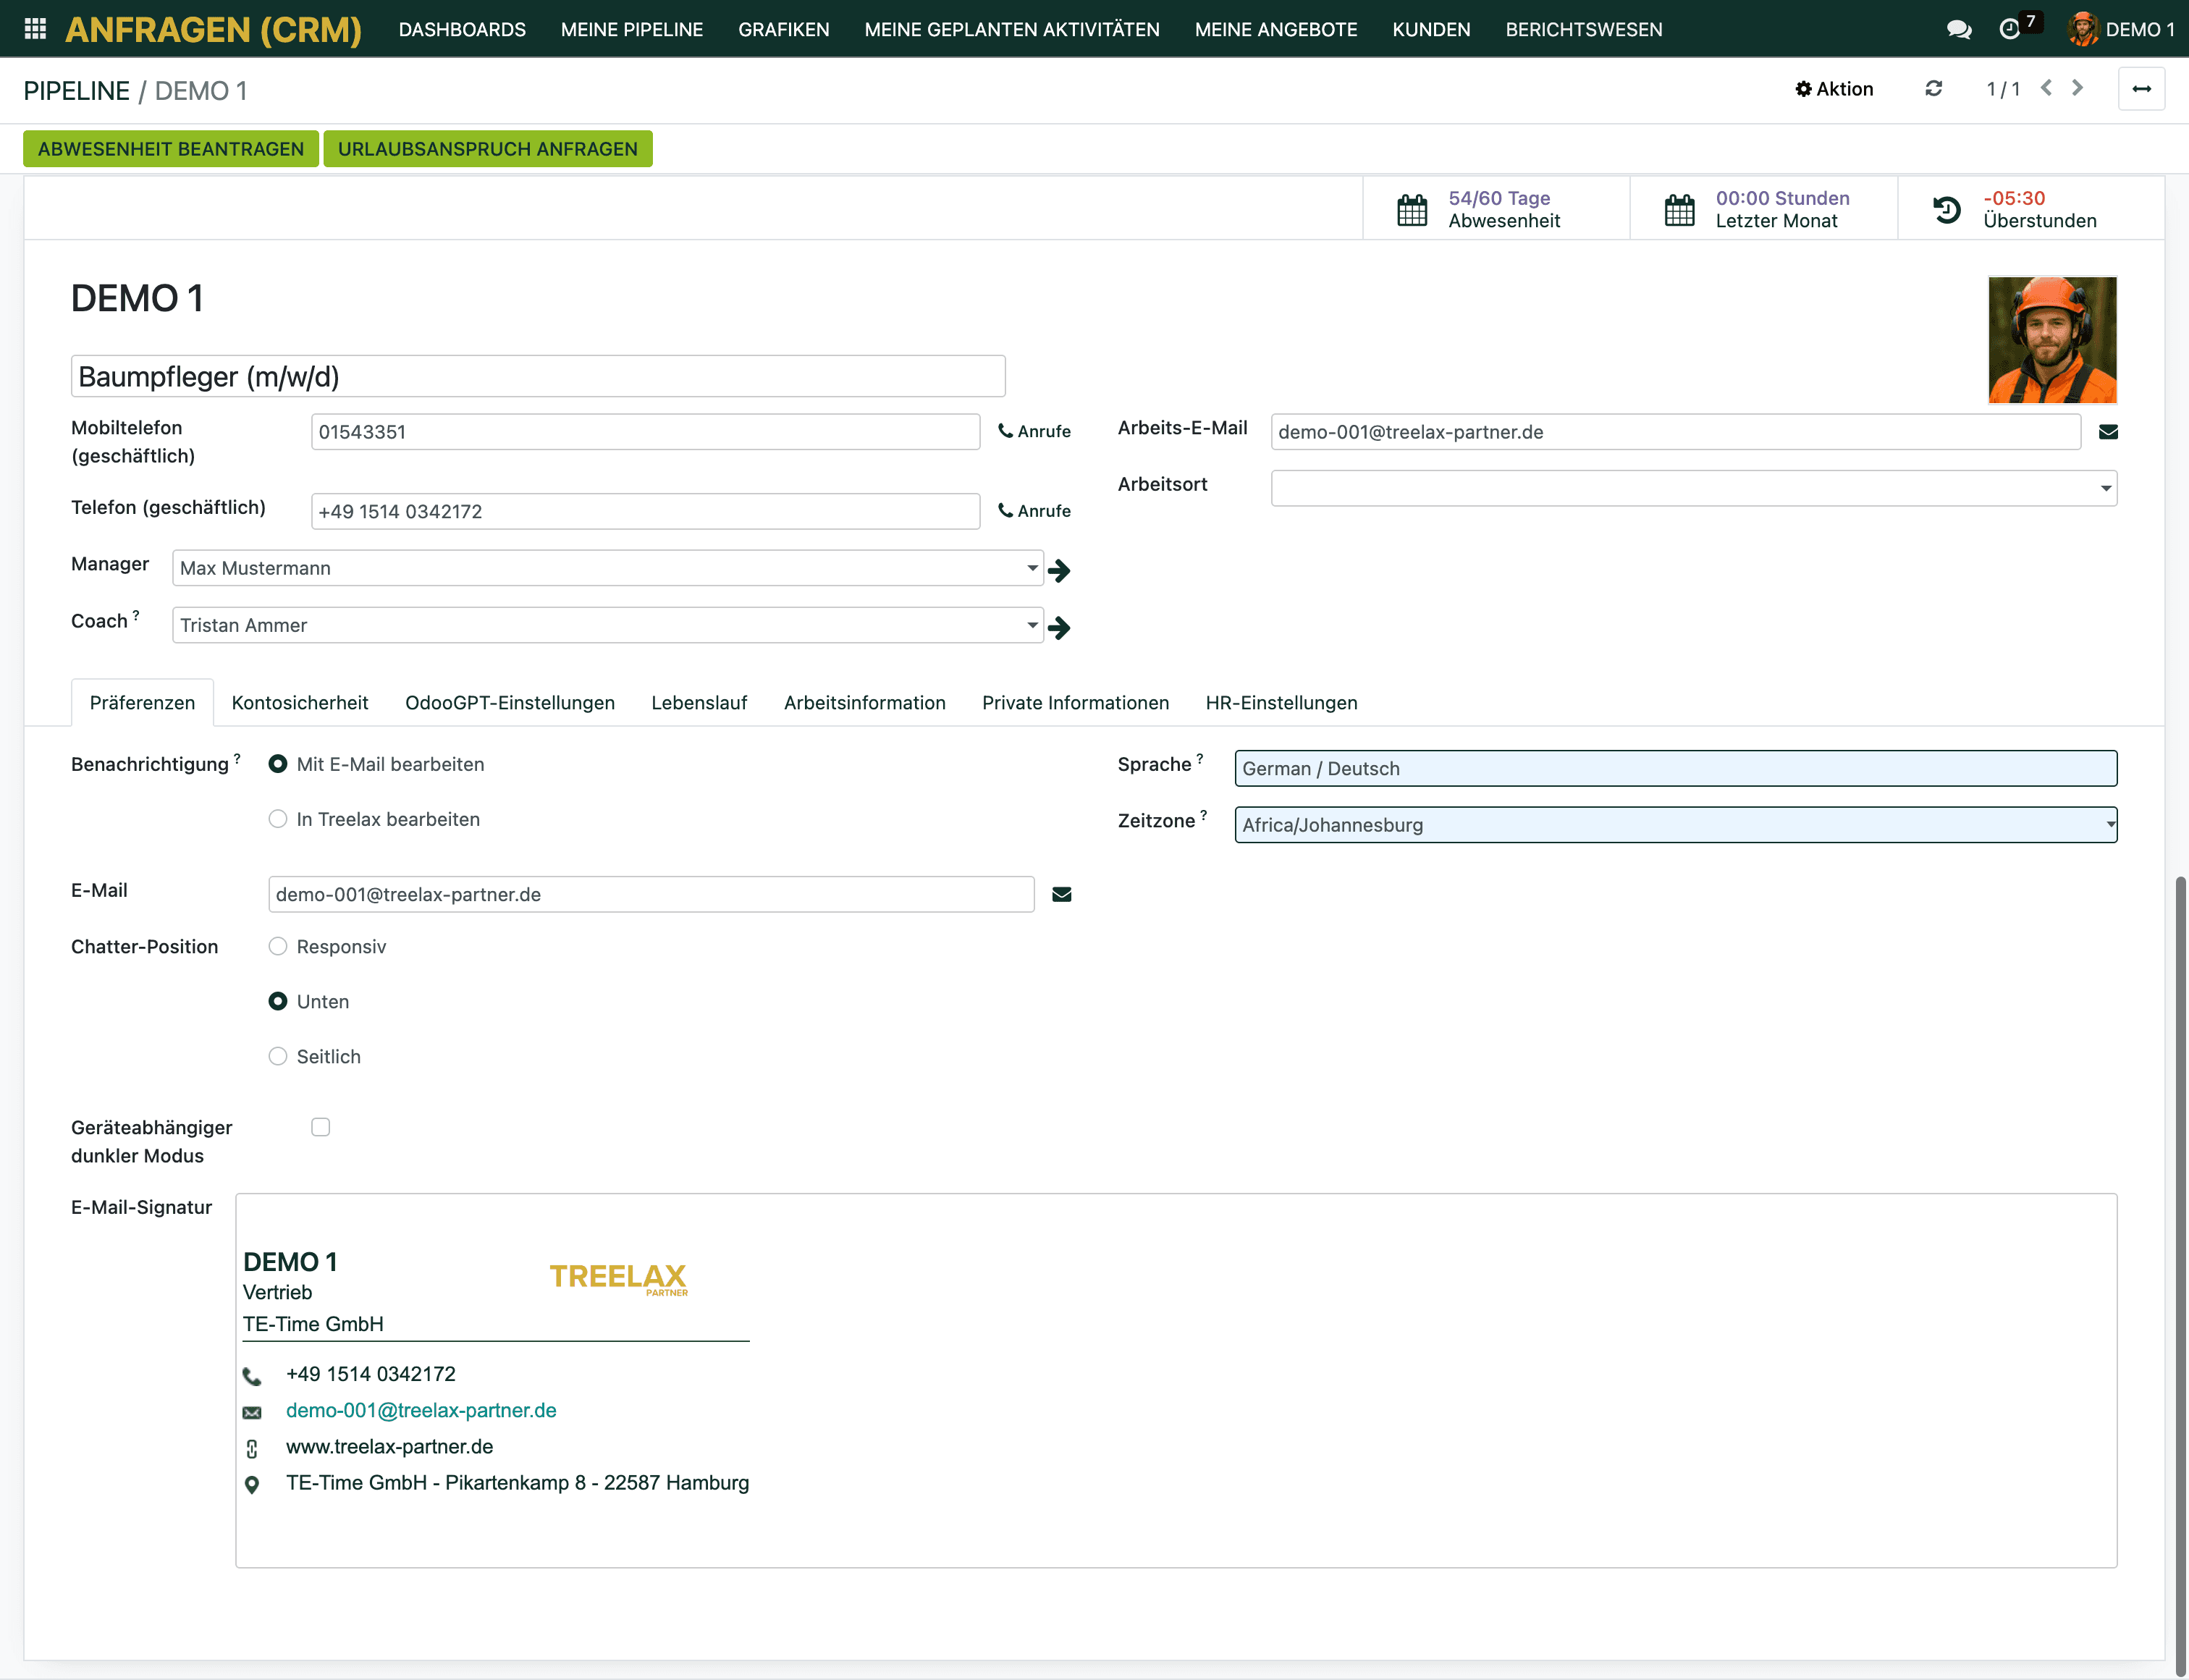Select 'Seitlich' chatter position
The height and width of the screenshot is (1680, 2189).
point(278,1056)
